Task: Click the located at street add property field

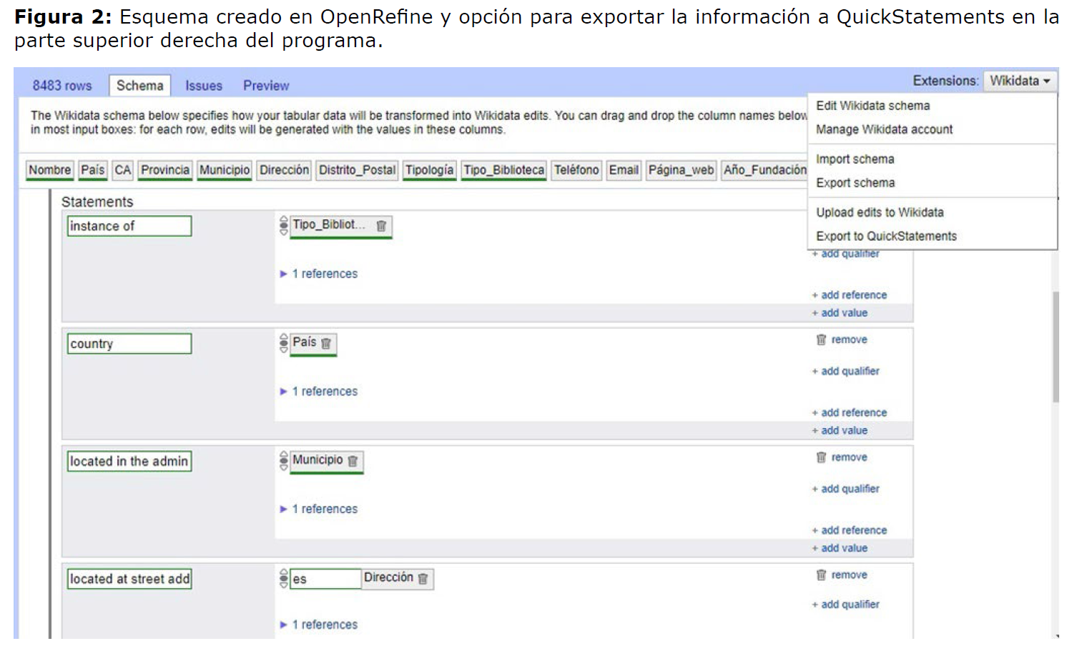Action: 129,579
